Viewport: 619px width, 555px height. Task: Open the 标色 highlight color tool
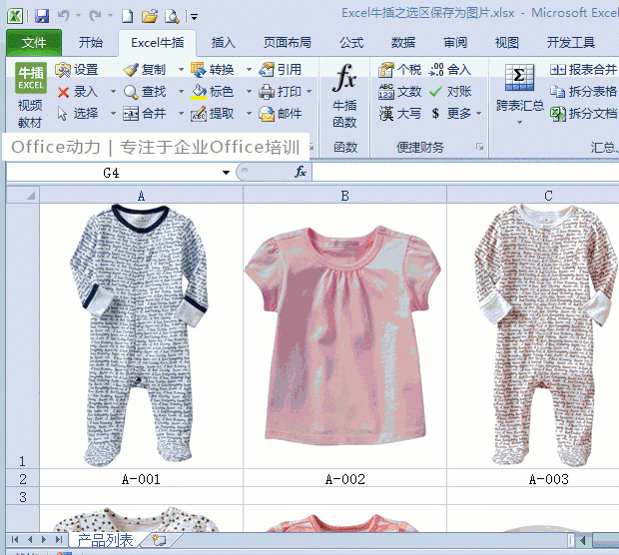(x=213, y=92)
